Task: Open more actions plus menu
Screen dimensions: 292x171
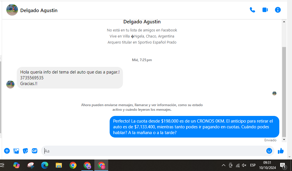Action: pyautogui.click(x=7, y=151)
